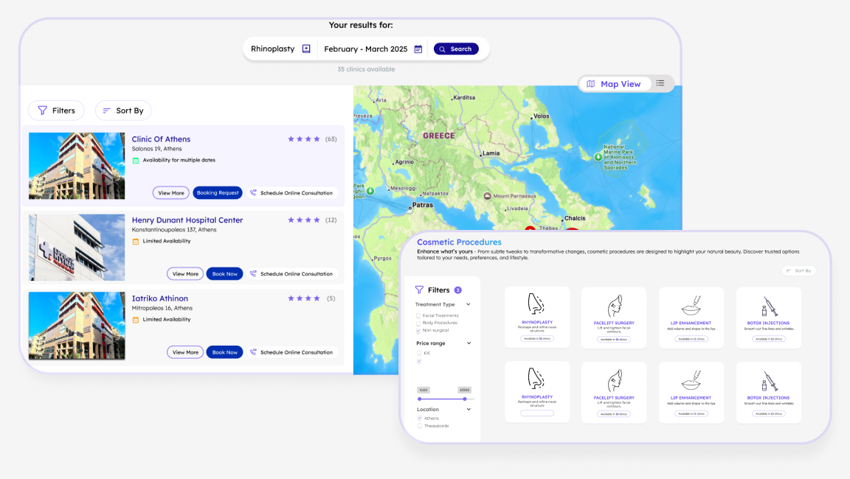The image size is (850, 479).
Task: Open the calendar icon beside February - March 2025
Action: click(x=418, y=49)
